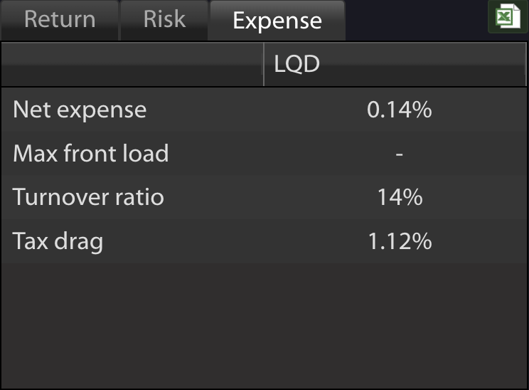The image size is (529, 390).
Task: Click the blank space between Tax drag and 1.12%
Action: [x=235, y=241]
